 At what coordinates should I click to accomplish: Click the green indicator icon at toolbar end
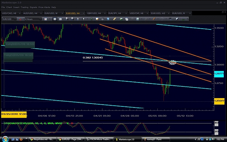click(183, 19)
